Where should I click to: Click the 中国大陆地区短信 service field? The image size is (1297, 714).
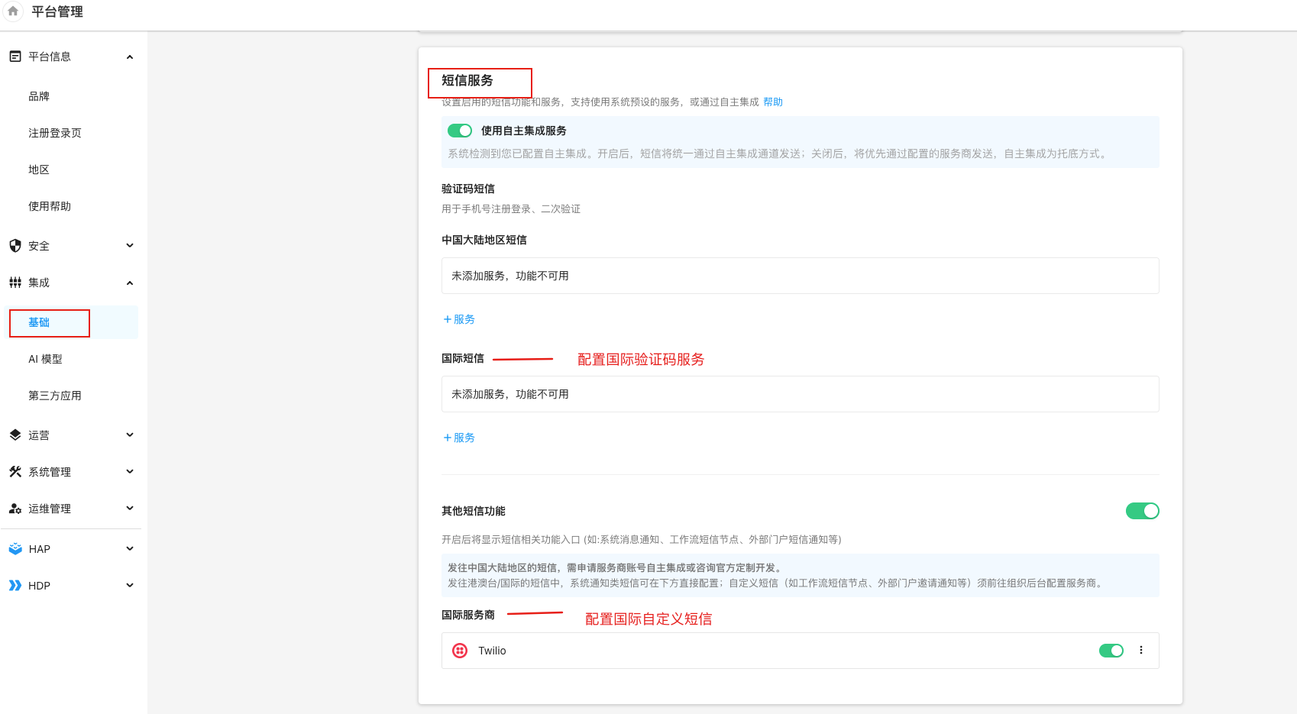pos(800,276)
